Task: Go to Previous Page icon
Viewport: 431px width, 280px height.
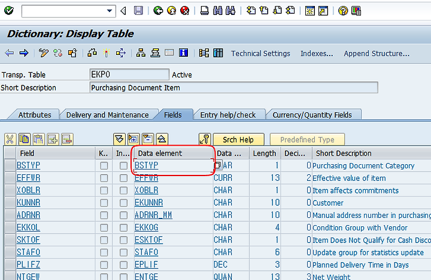Action: [x=264, y=11]
